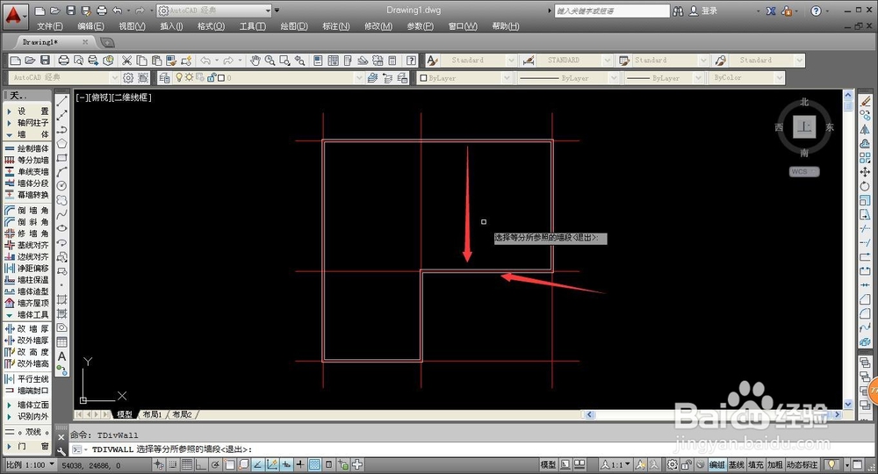Click the Workspace Settings gear icon

[x=128, y=78]
